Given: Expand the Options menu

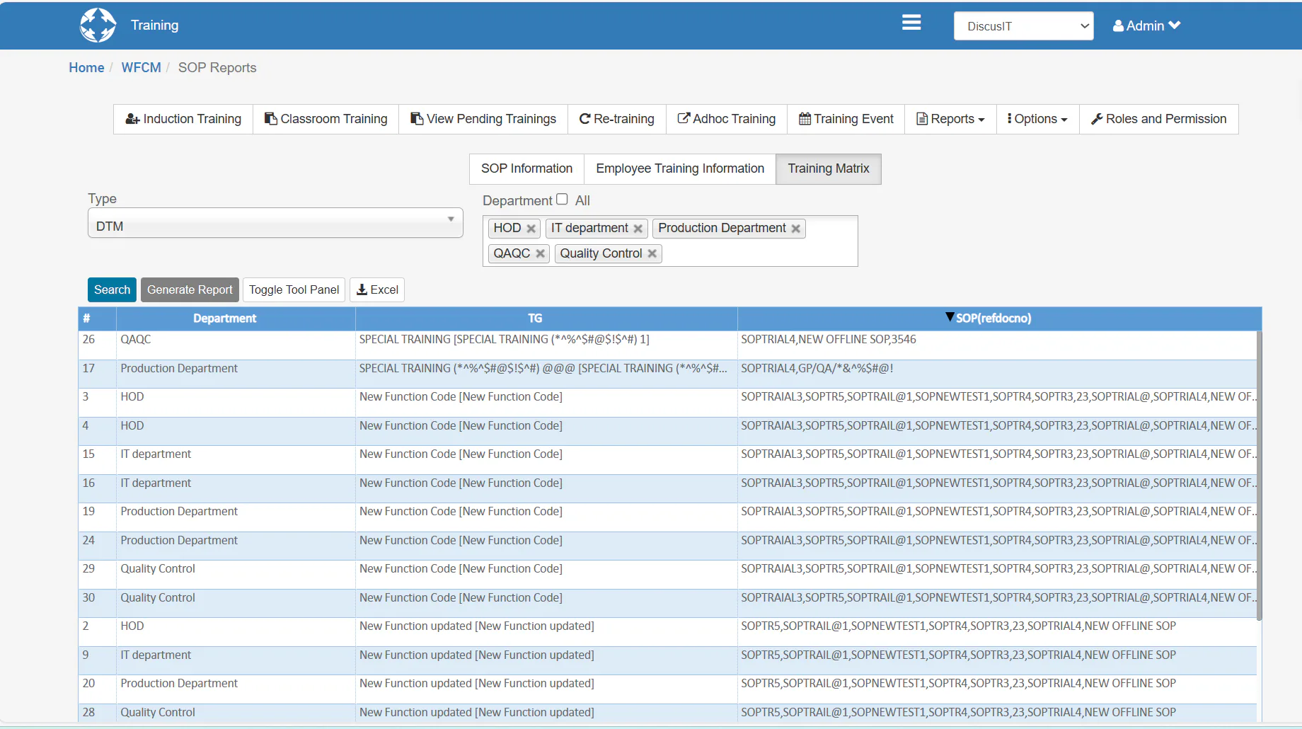Looking at the screenshot, I should [x=1037, y=119].
